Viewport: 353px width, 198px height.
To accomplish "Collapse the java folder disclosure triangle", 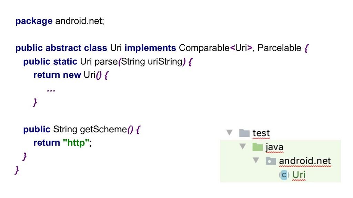I will [x=242, y=146].
